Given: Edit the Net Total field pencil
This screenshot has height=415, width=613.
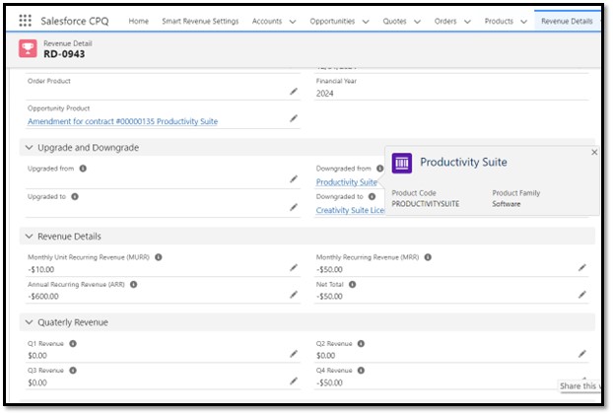Looking at the screenshot, I should click(x=581, y=295).
